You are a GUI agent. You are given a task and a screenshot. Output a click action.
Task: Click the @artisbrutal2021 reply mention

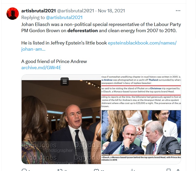click(x=64, y=17)
